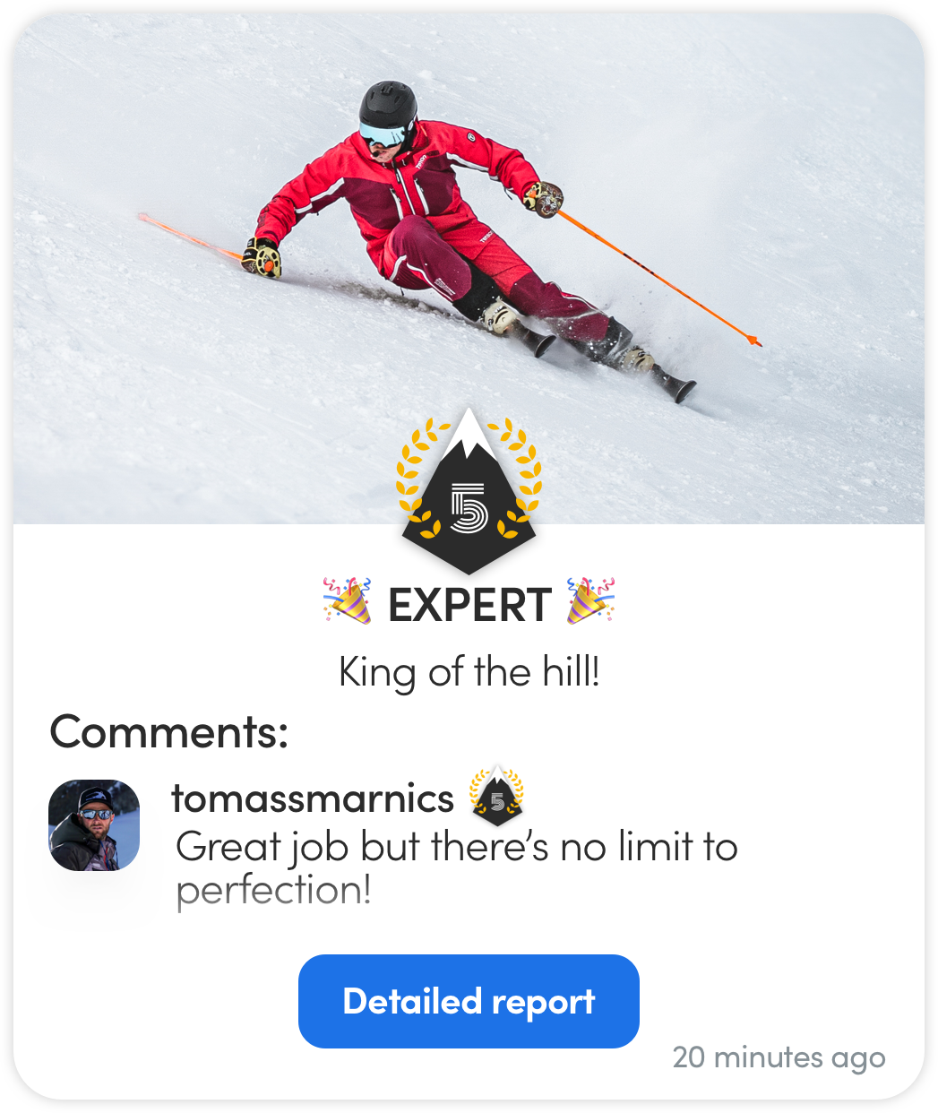
Task: Click the 20 minutes ago timestamp
Action: pyautogui.click(x=779, y=1057)
